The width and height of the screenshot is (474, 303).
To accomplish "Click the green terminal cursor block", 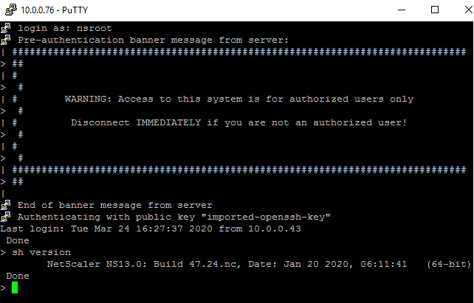I will tap(15, 288).
